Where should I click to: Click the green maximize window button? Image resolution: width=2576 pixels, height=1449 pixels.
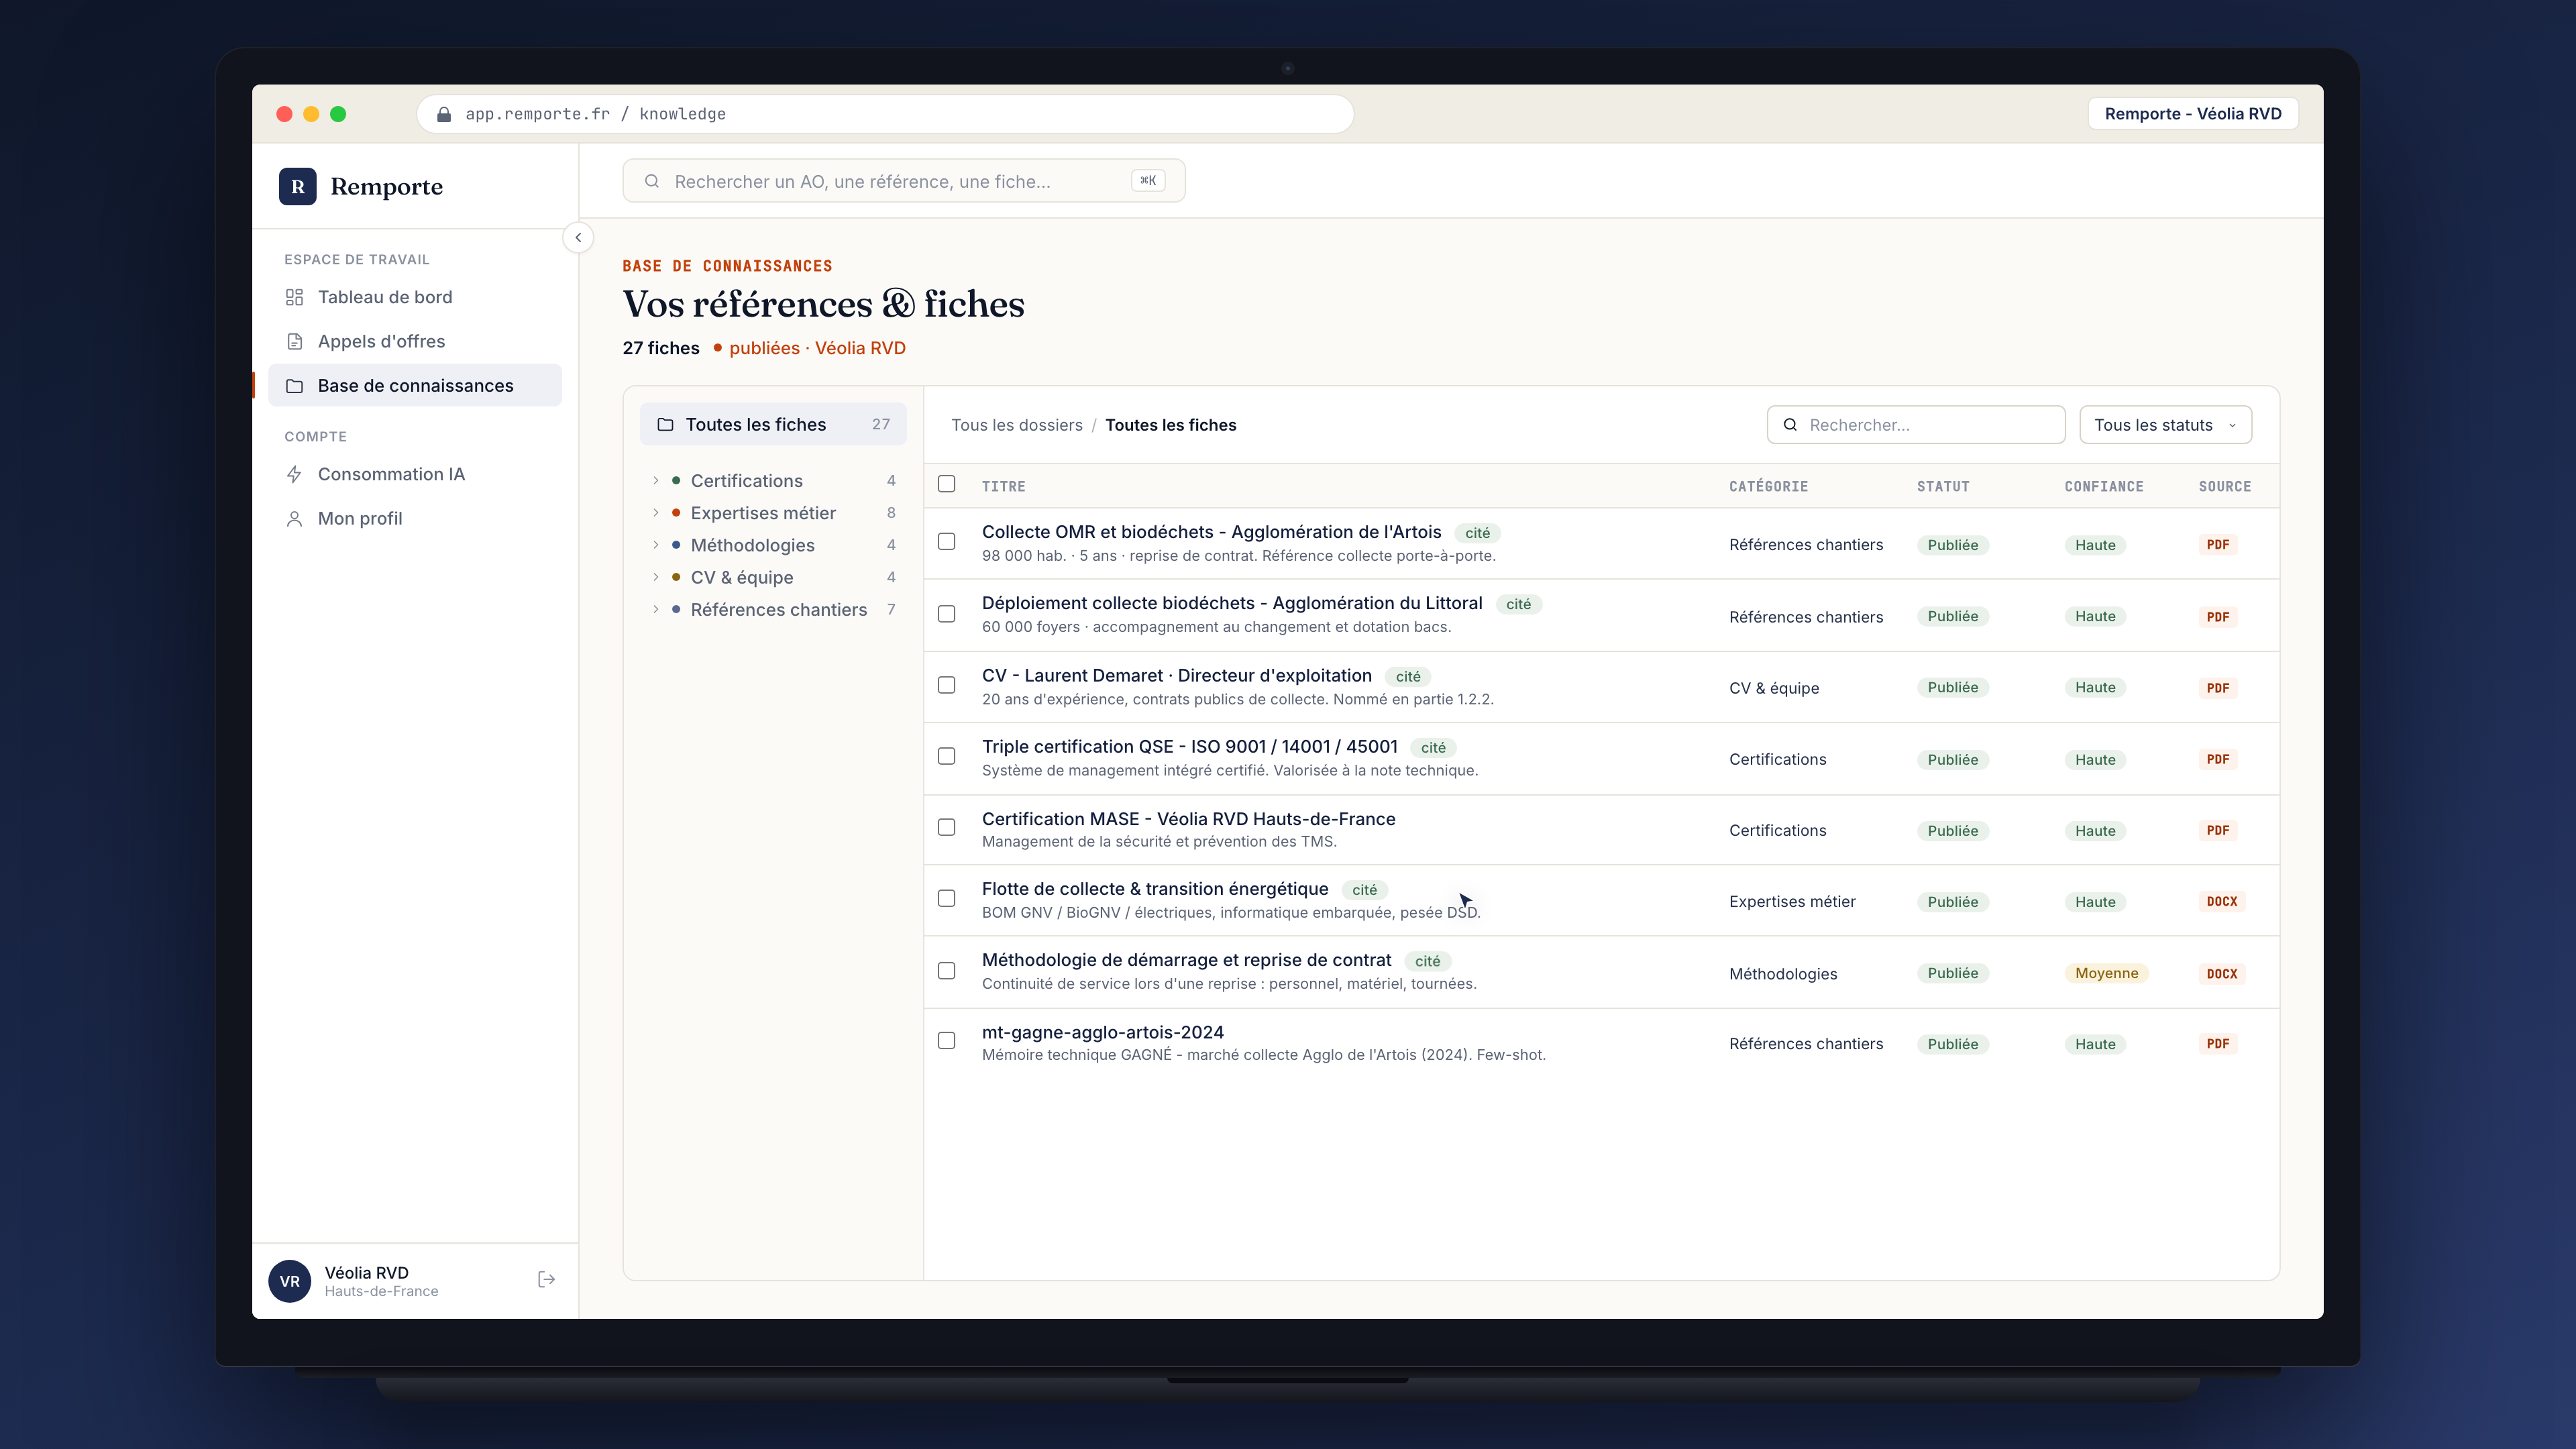point(338,114)
